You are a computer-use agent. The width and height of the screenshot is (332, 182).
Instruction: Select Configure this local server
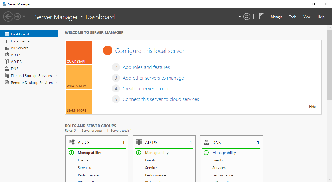(x=150, y=51)
